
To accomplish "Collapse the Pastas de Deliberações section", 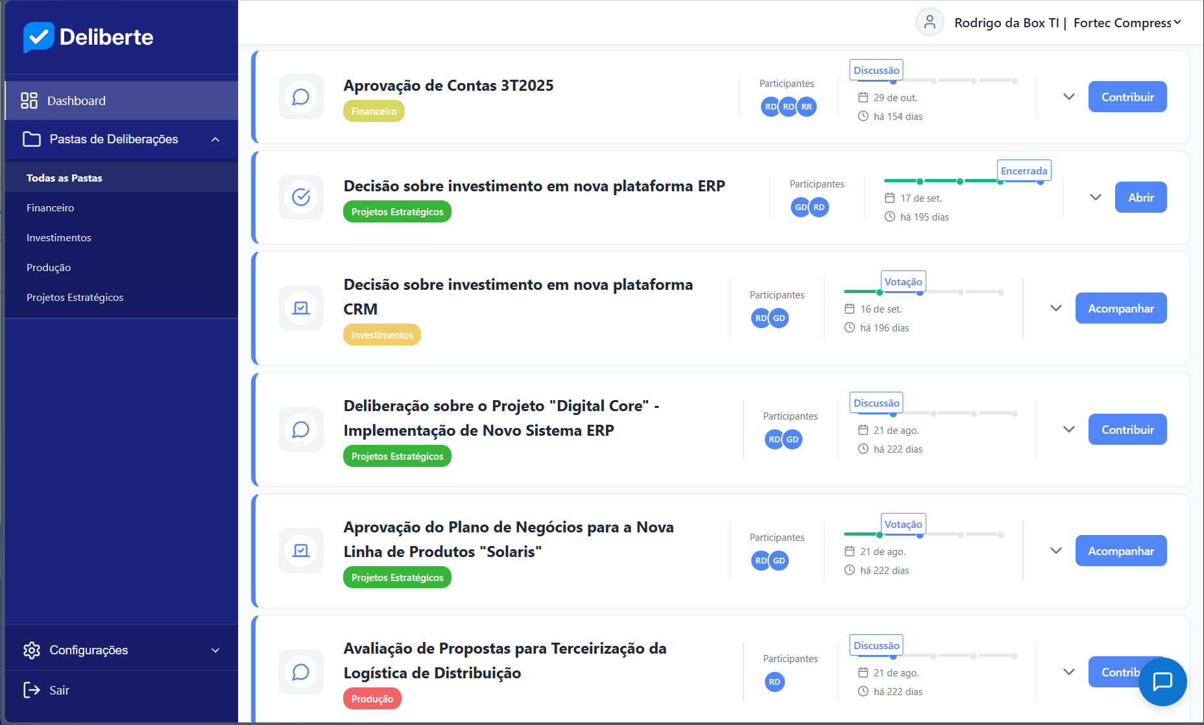I will pyautogui.click(x=215, y=139).
